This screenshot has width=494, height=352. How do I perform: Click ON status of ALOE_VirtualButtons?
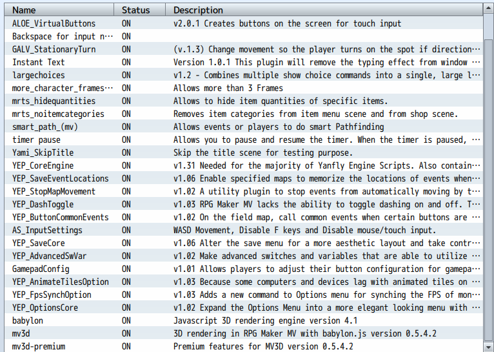126,24
